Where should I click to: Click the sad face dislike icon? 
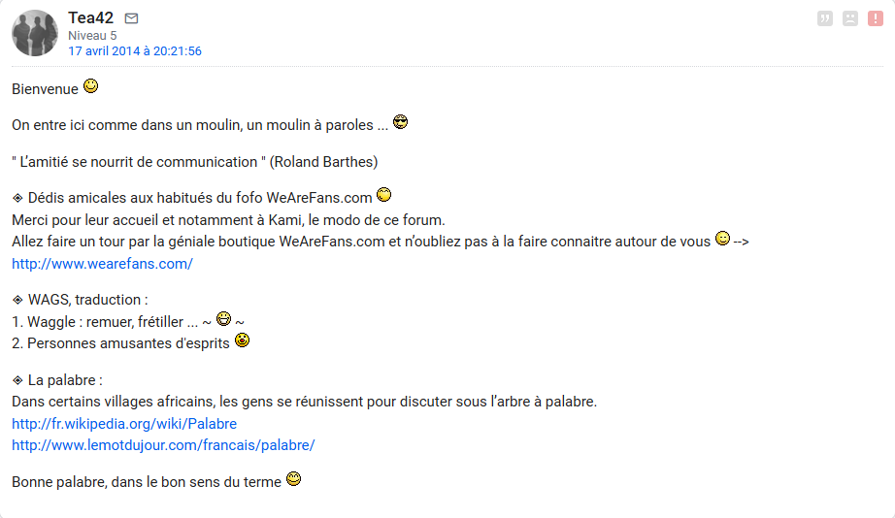(x=850, y=18)
